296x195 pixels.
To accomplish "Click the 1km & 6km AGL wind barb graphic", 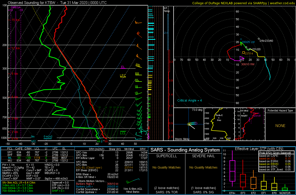I will point(132,180).
